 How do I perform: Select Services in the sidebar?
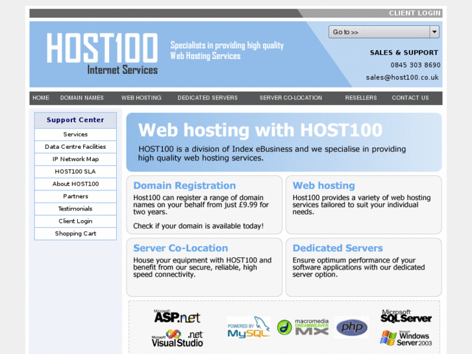pyautogui.click(x=75, y=134)
